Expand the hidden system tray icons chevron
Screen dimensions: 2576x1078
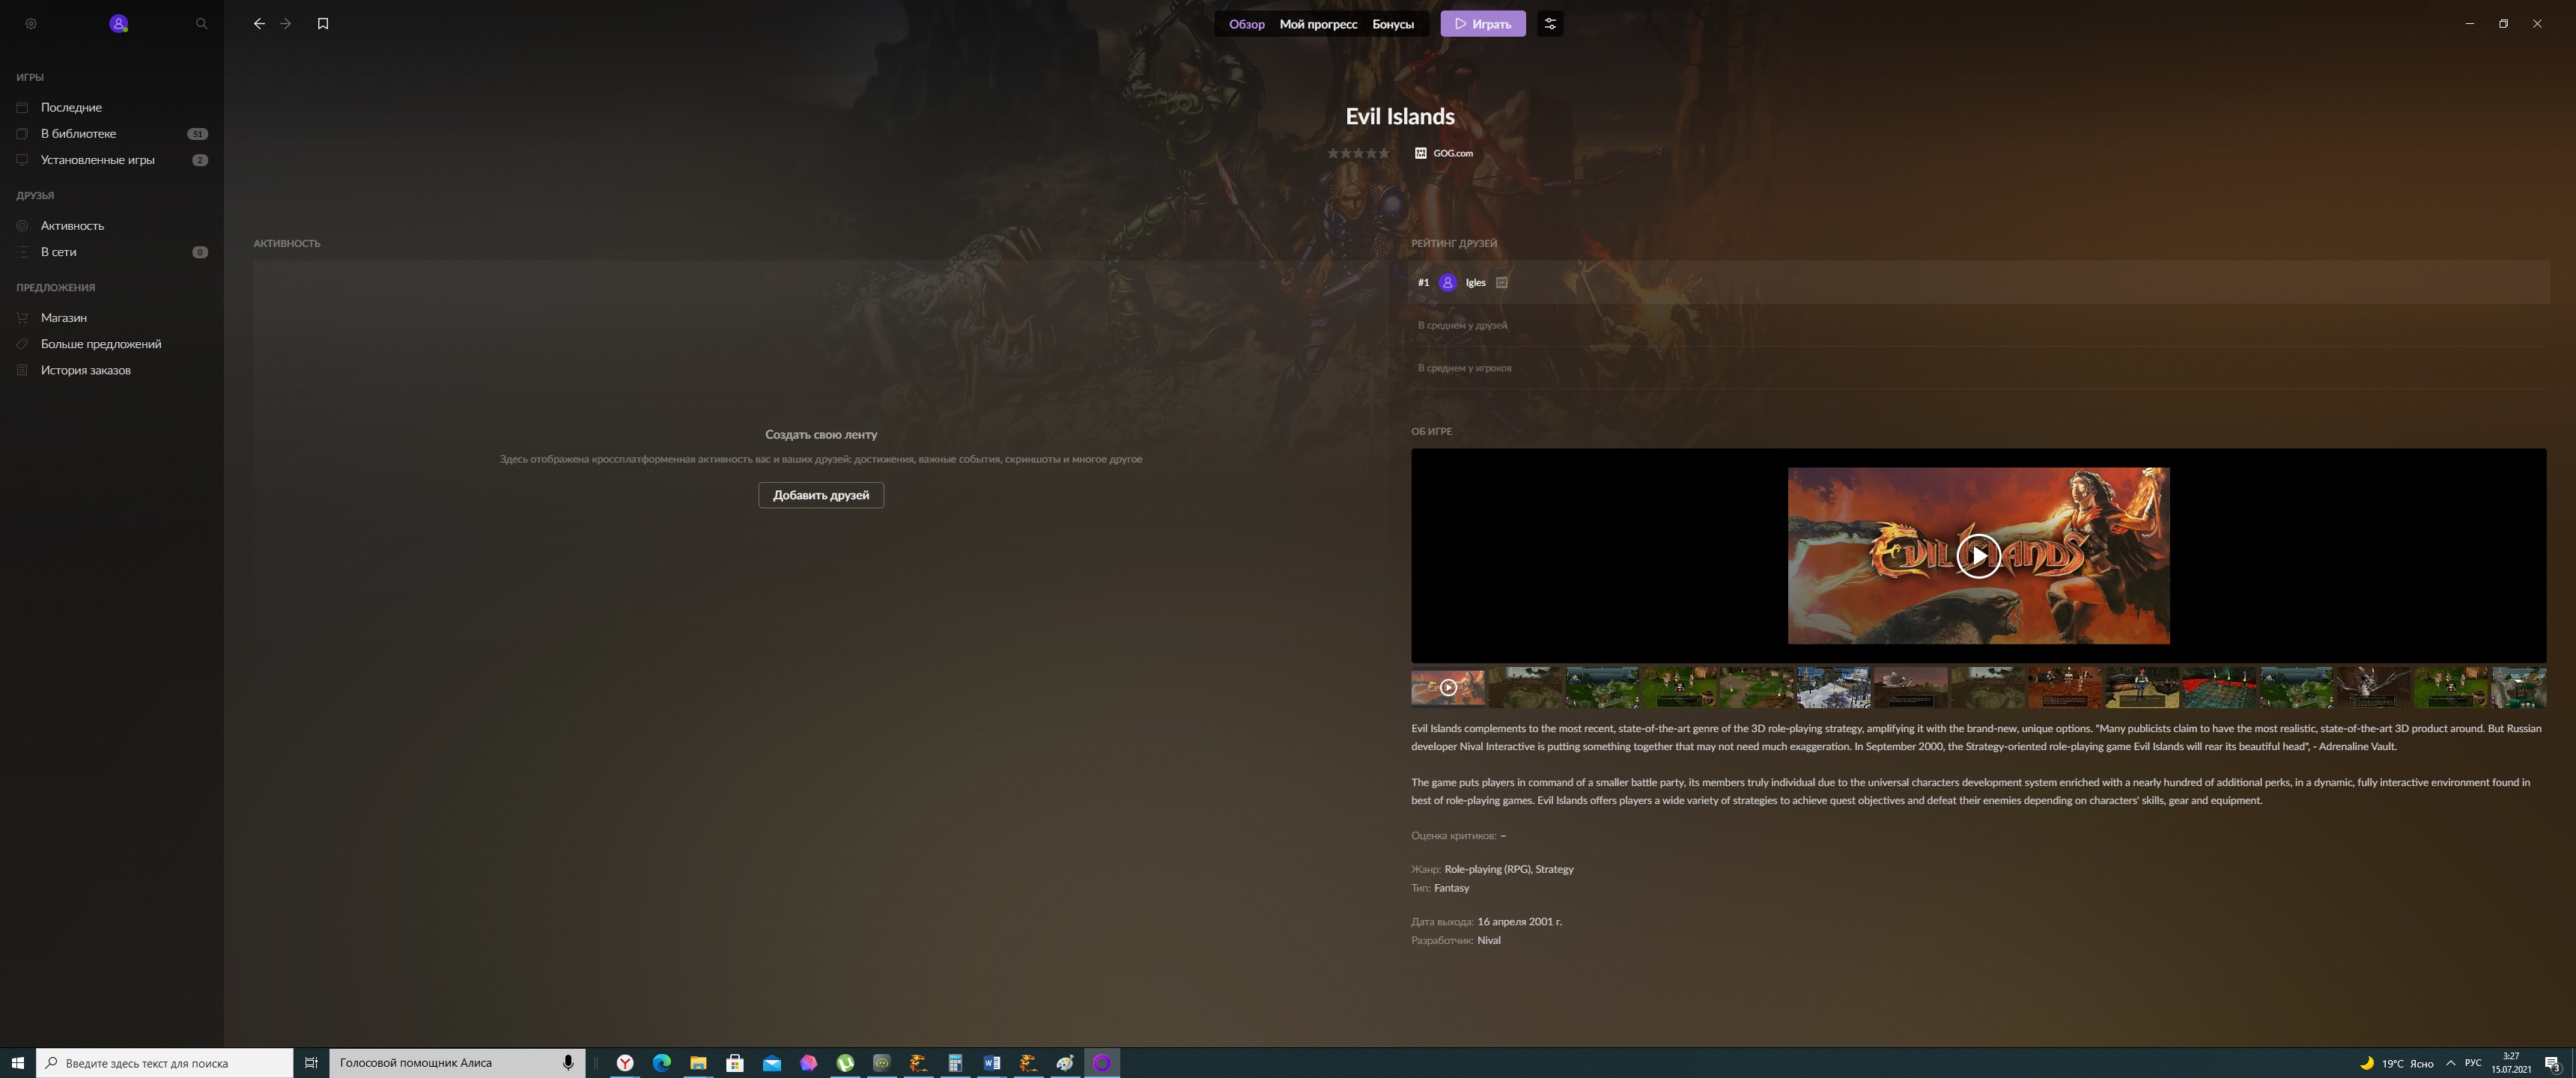[x=2450, y=1063]
